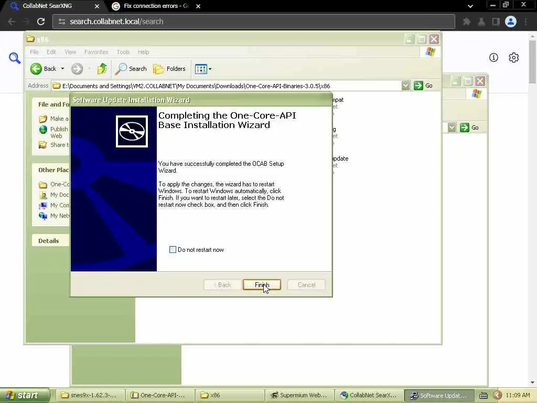Click the SearXNG magnifier logo

[x=14, y=58]
